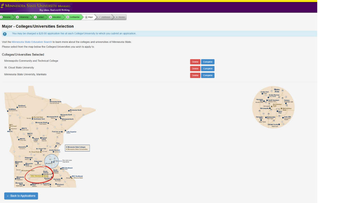Select North Hennepin Brooklyn Park metro dot
The height and width of the screenshot is (203, 346).
pos(267,100)
